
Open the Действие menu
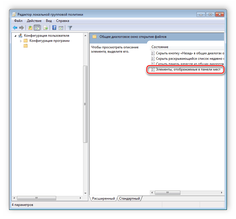34,21
